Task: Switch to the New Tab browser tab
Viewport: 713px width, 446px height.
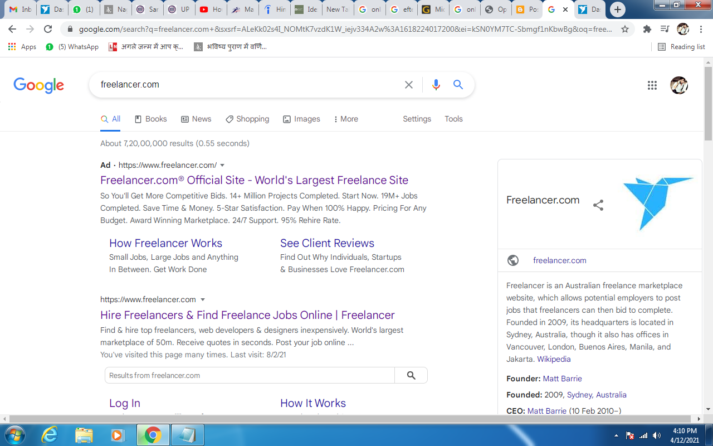Action: pyautogui.click(x=338, y=9)
